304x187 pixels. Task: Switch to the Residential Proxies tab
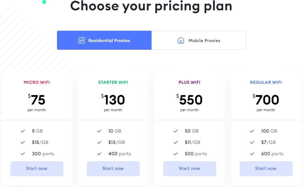(x=104, y=40)
